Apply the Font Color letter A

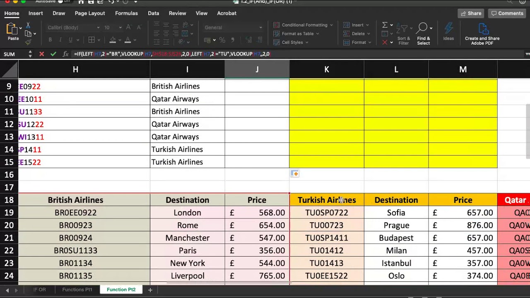(x=128, y=40)
